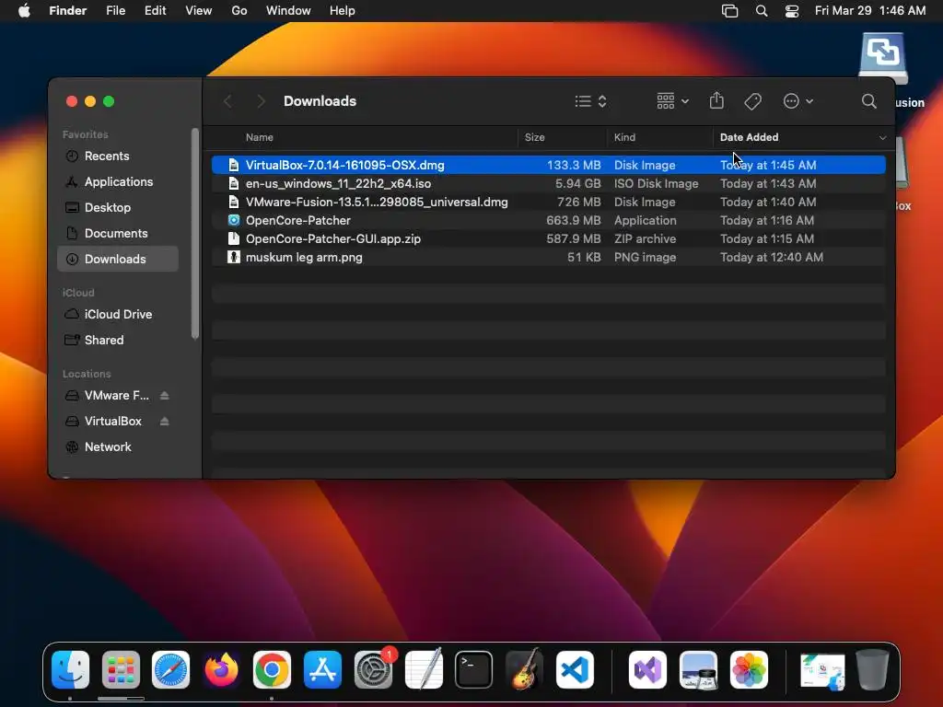The width and height of the screenshot is (943, 707).
Task: Open the Window menu
Action: 288,11
